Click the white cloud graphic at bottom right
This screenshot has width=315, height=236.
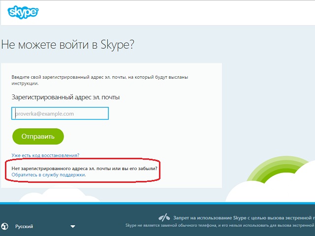[x=271, y=191]
